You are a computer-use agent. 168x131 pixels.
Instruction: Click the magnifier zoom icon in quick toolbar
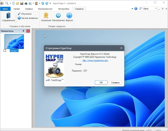(7, 3)
